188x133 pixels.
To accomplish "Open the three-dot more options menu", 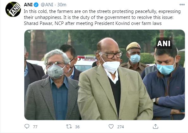I will 182,4.
